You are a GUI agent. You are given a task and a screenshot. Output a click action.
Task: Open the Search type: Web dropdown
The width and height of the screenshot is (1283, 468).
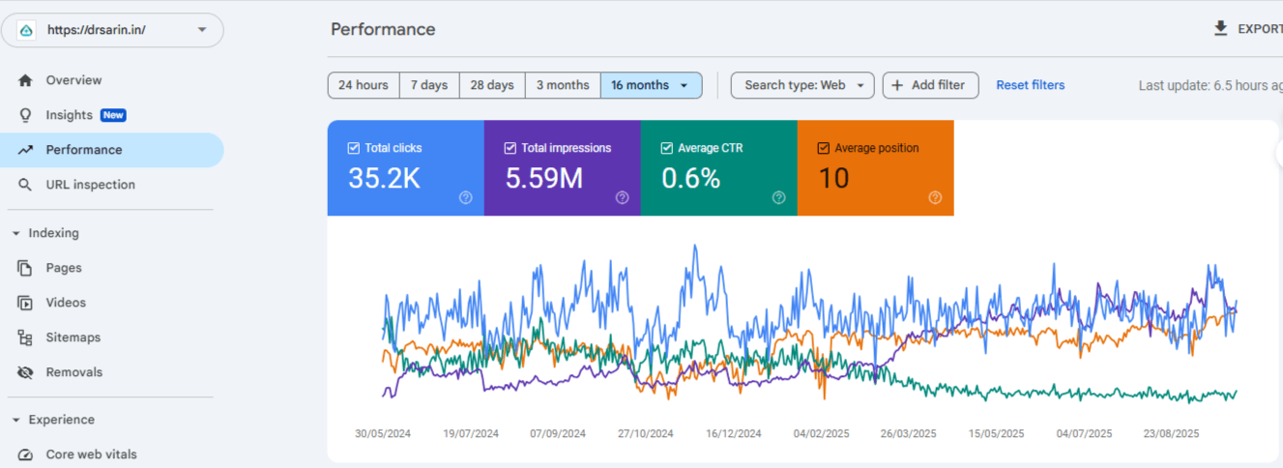coord(802,85)
